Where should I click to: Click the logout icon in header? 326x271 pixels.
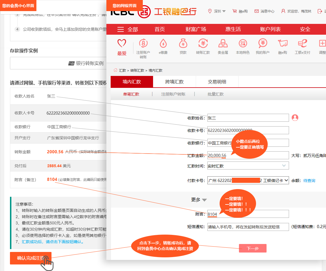click(x=320, y=11)
